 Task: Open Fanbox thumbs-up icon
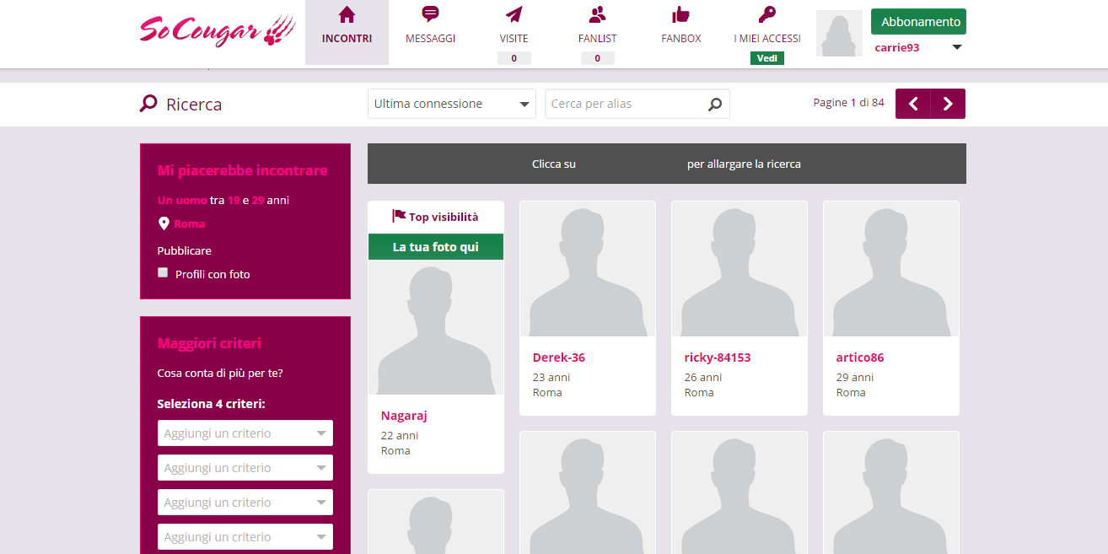[680, 14]
